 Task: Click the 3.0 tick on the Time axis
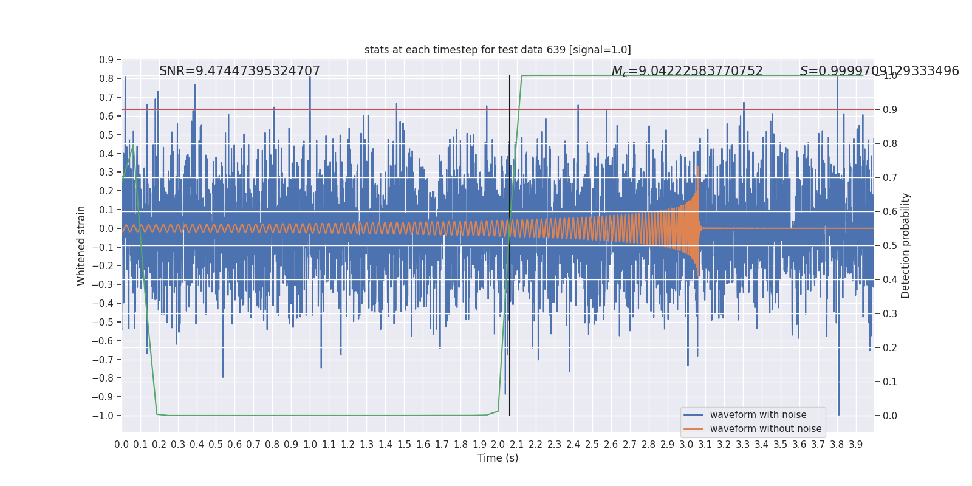pos(686,445)
